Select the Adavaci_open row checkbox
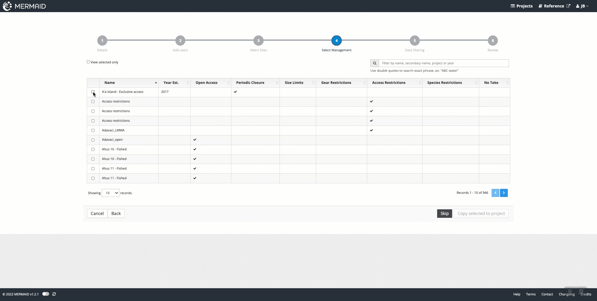The width and height of the screenshot is (597, 301). click(x=93, y=140)
